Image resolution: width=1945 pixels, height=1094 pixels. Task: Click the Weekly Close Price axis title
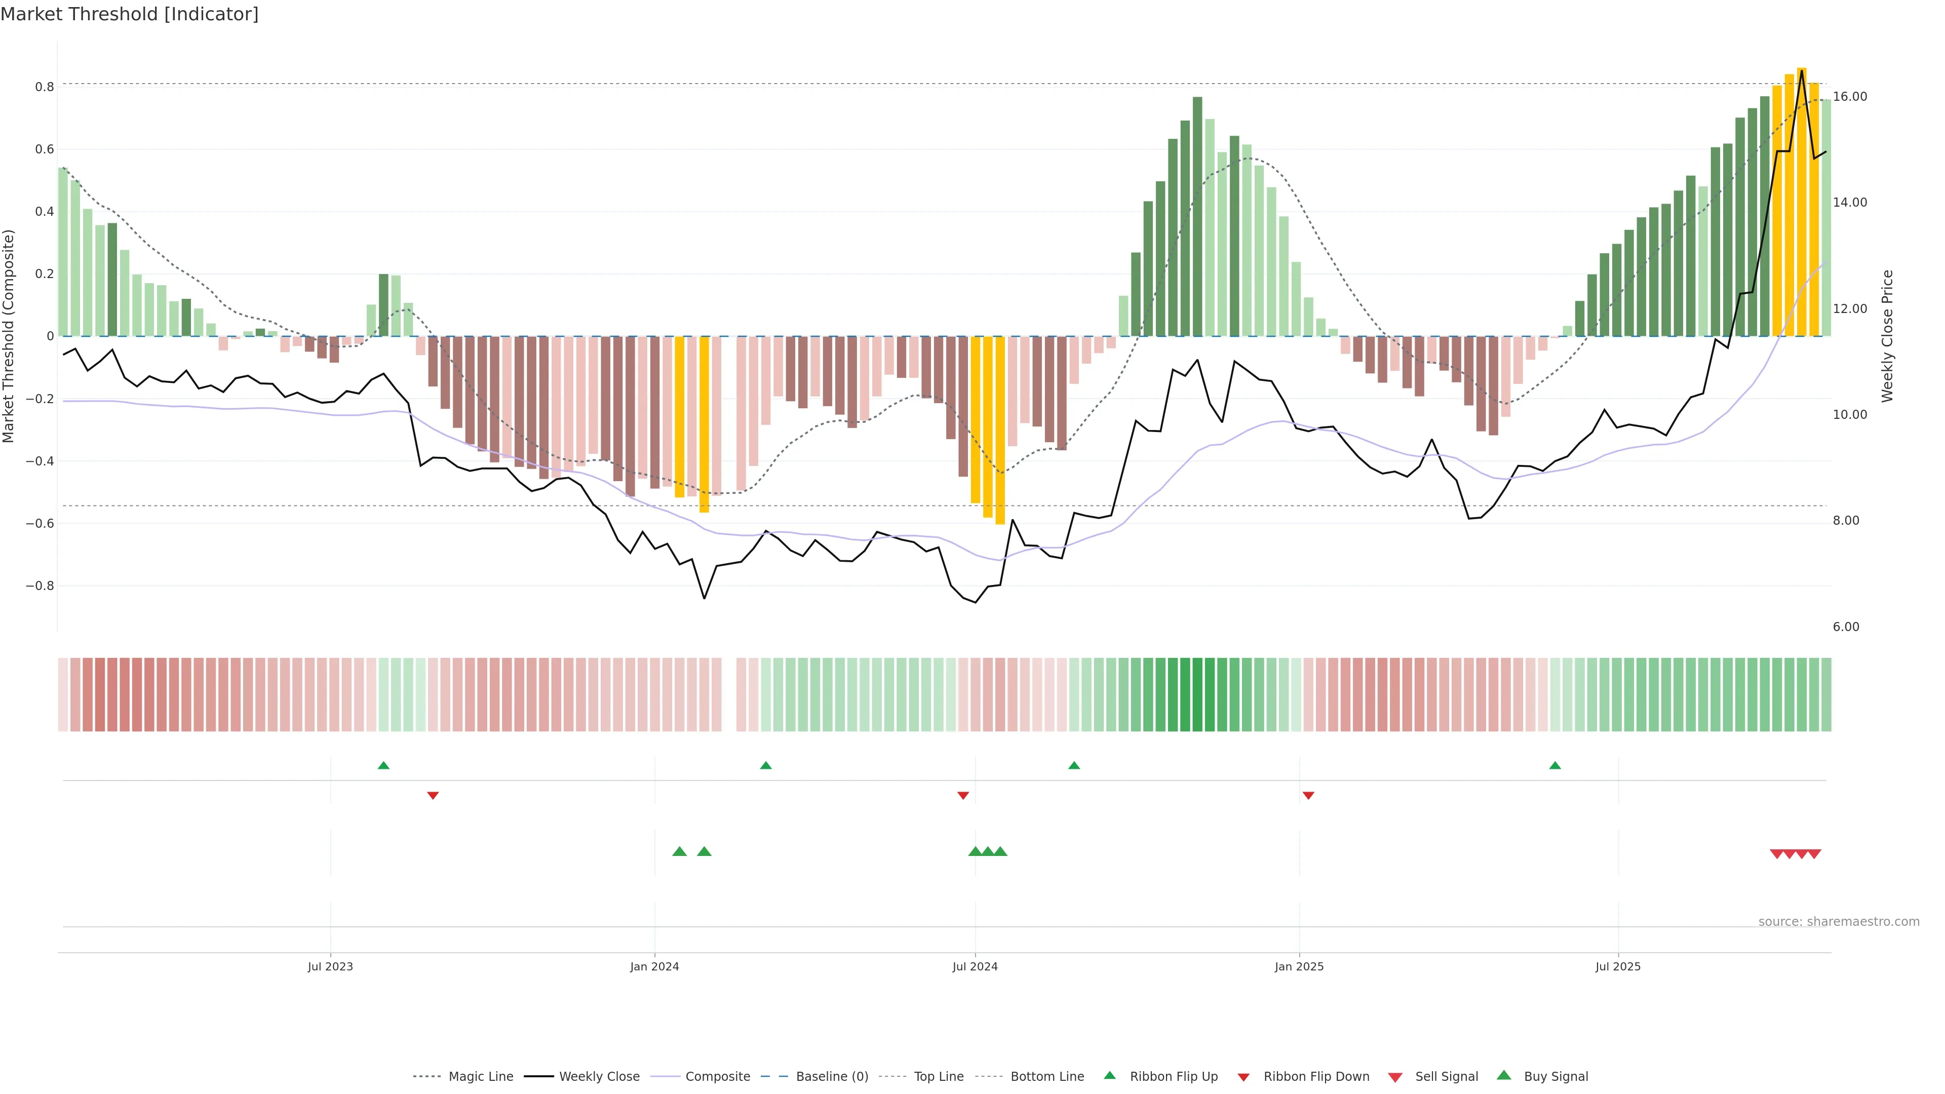[1887, 336]
